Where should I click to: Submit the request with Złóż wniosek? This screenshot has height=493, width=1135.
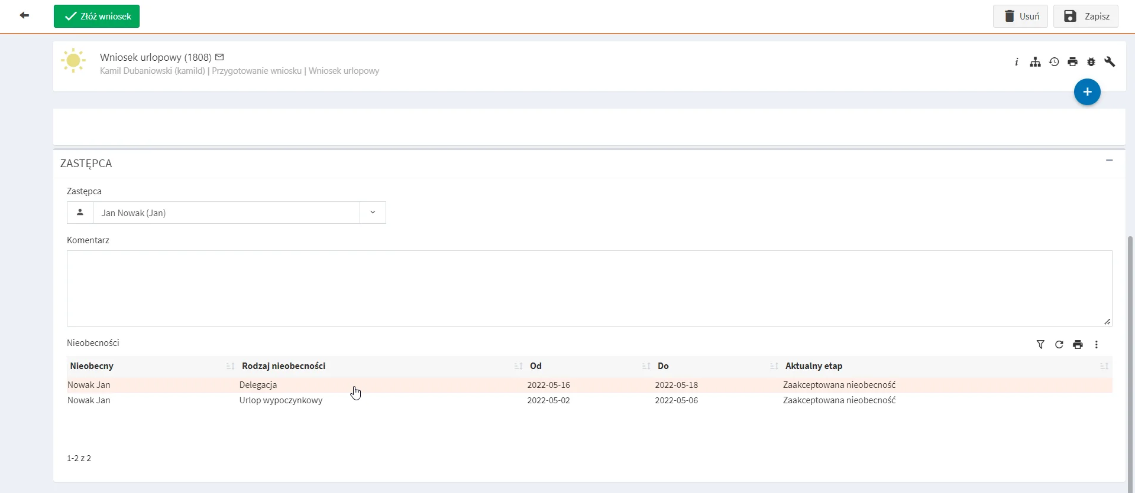click(x=96, y=17)
